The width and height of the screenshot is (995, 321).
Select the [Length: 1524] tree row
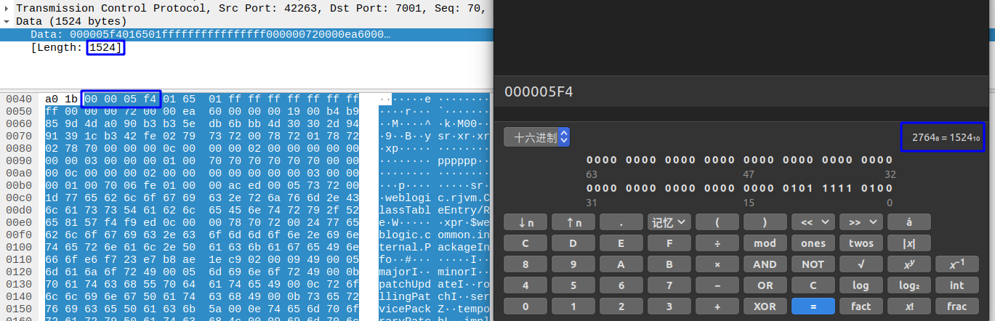[78, 48]
